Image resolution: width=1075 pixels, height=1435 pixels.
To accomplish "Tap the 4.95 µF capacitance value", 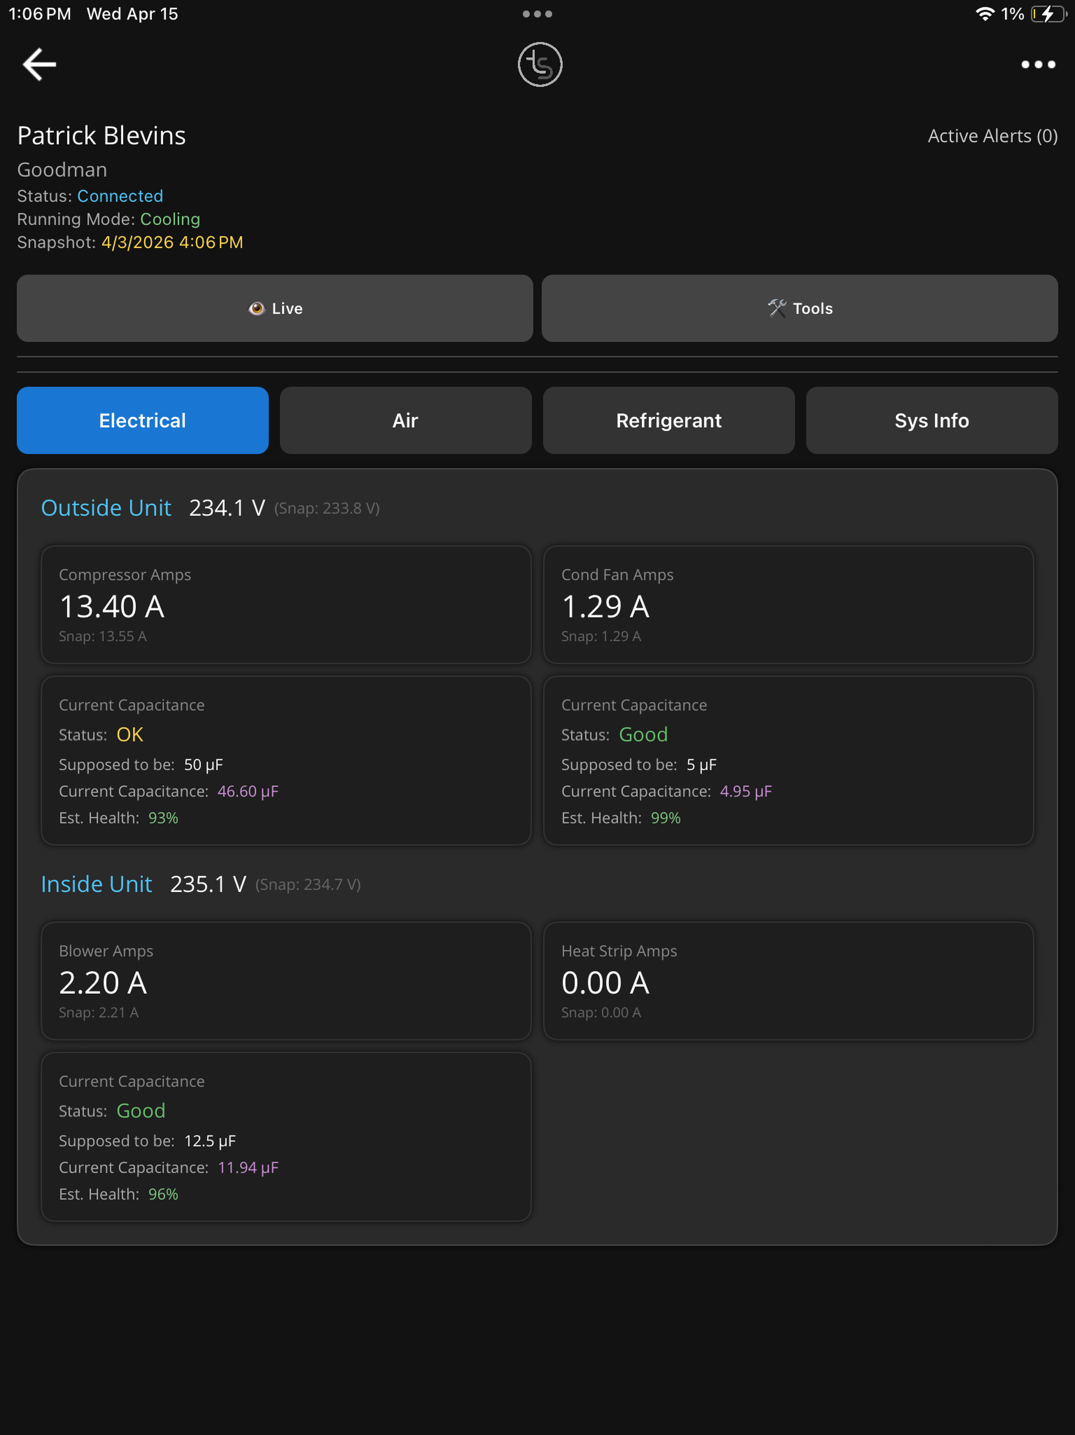I will [746, 792].
